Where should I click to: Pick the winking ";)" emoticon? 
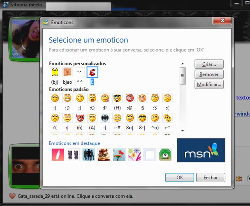(x=80, y=98)
